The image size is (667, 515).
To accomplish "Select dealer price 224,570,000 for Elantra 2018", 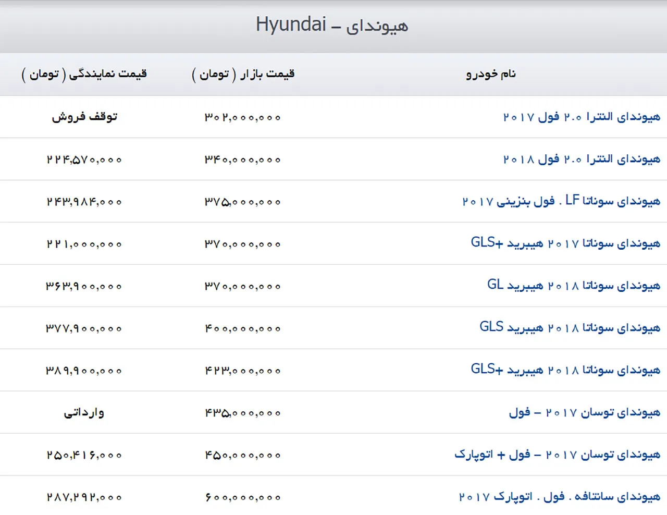I will tap(84, 160).
